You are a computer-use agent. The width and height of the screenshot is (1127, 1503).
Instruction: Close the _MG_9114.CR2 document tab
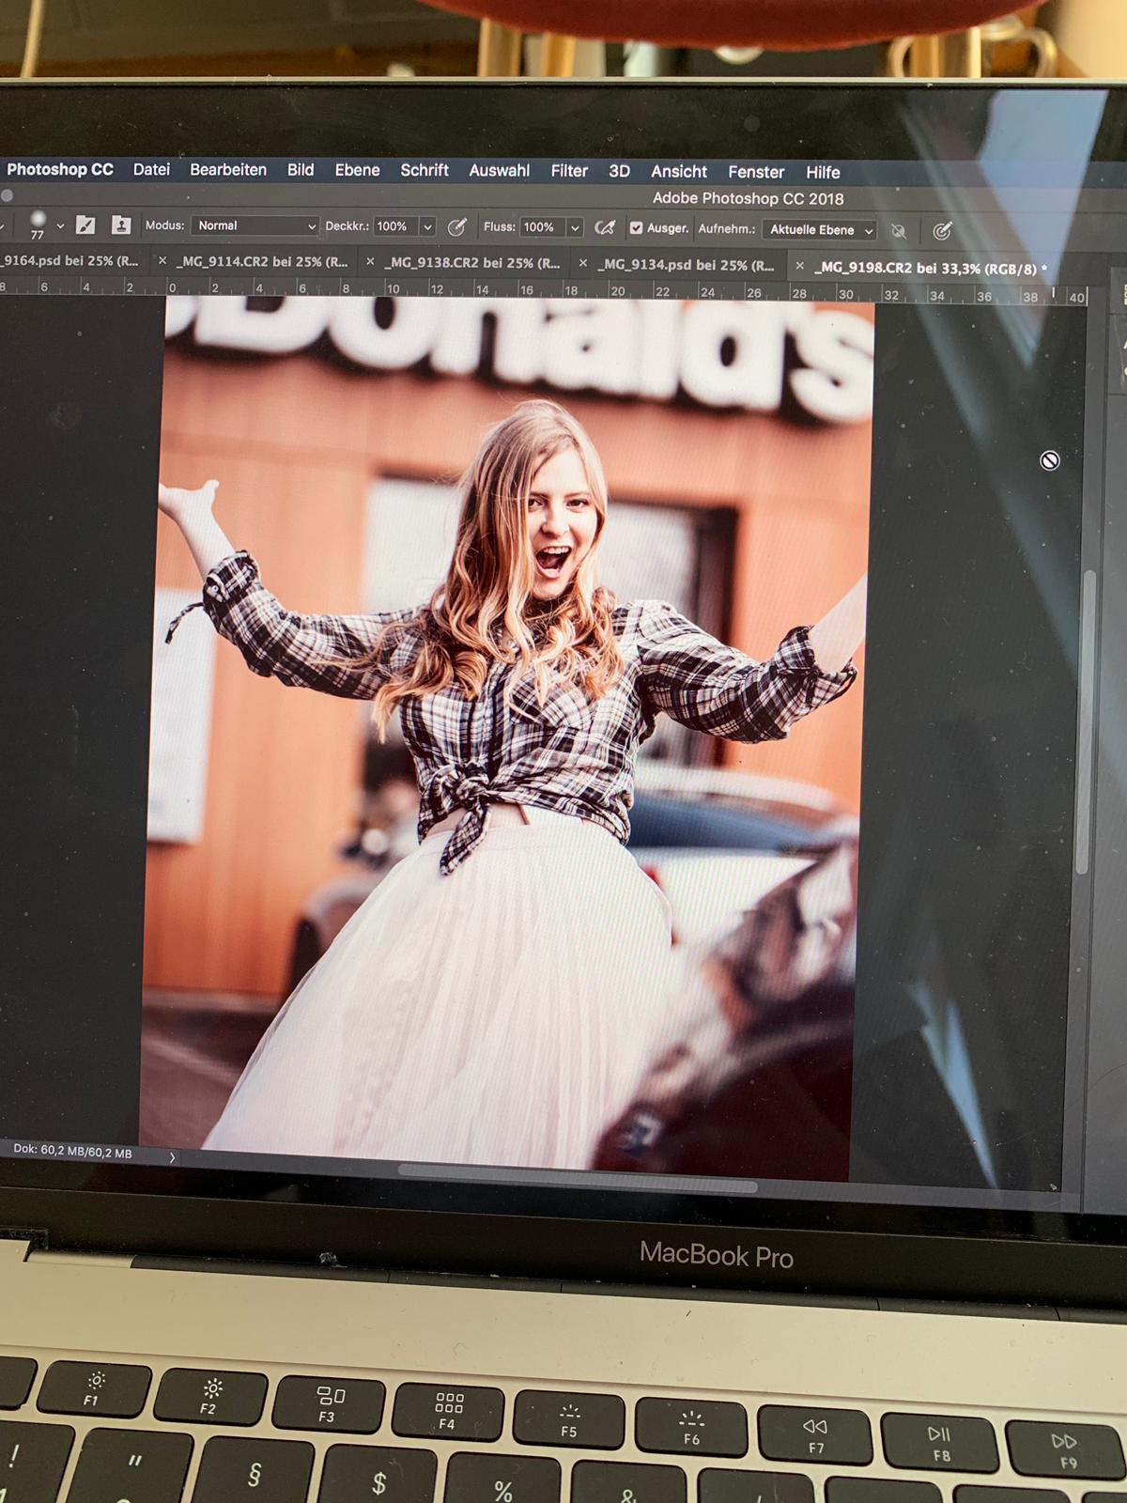pyautogui.click(x=162, y=261)
